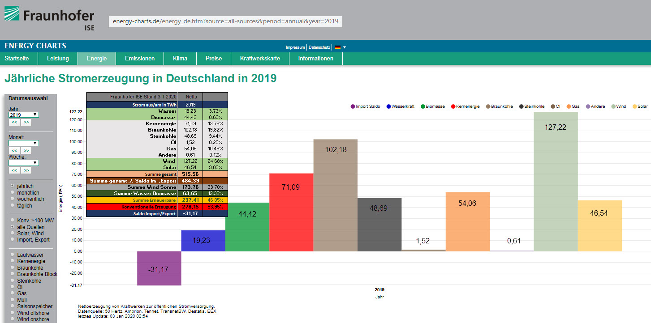Image resolution: width=651 pixels, height=323 pixels.
Task: Click the Braunkohle legend dot
Action: 487,106
